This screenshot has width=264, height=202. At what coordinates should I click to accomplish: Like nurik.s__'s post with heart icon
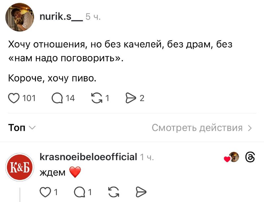point(14,98)
